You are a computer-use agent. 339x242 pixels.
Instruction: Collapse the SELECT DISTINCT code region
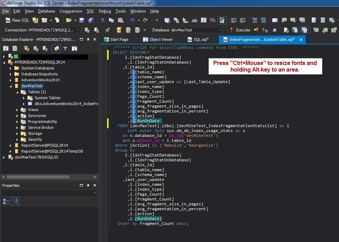click(110, 53)
